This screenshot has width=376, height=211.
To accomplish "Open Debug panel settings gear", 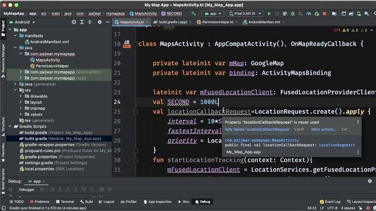I will point(370,181).
